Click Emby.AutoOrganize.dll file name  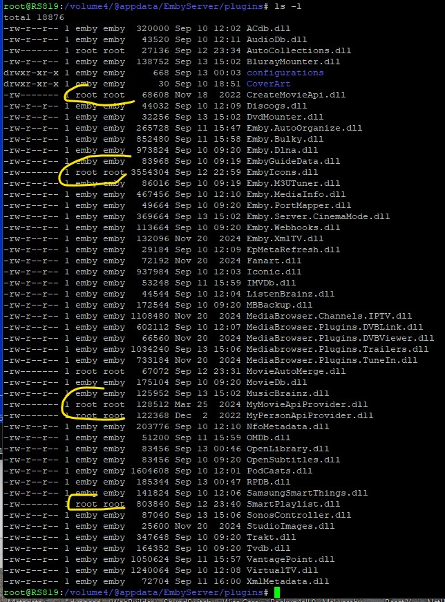click(x=304, y=129)
